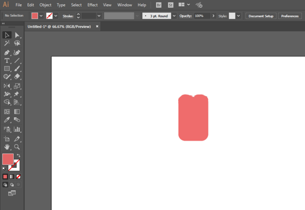
Task: Switch paint mode to Color
Action: (x=5, y=177)
